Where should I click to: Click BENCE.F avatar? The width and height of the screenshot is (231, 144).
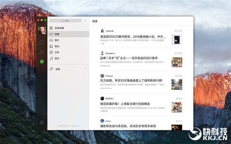[102, 98]
